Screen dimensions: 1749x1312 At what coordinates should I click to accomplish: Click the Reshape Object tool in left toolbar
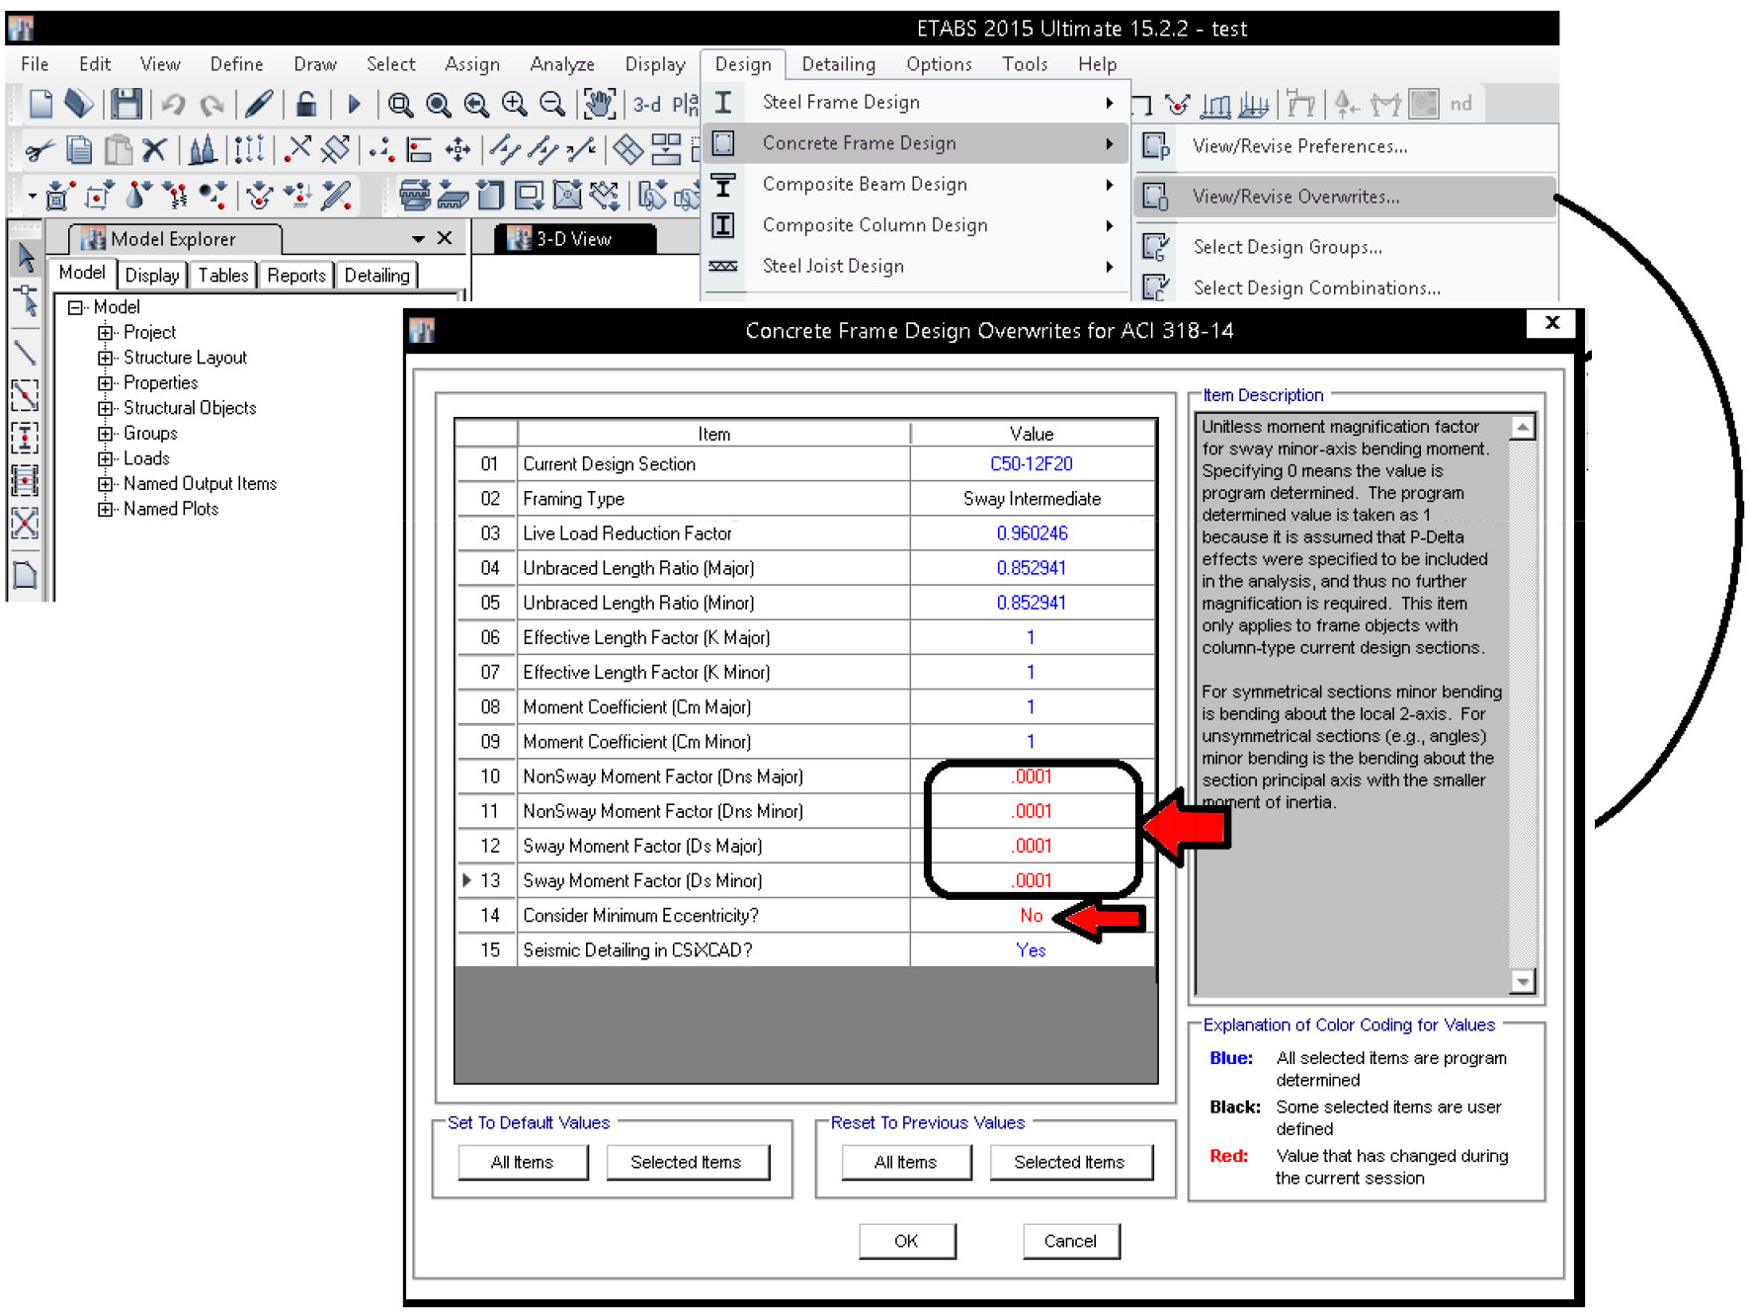coord(26,300)
